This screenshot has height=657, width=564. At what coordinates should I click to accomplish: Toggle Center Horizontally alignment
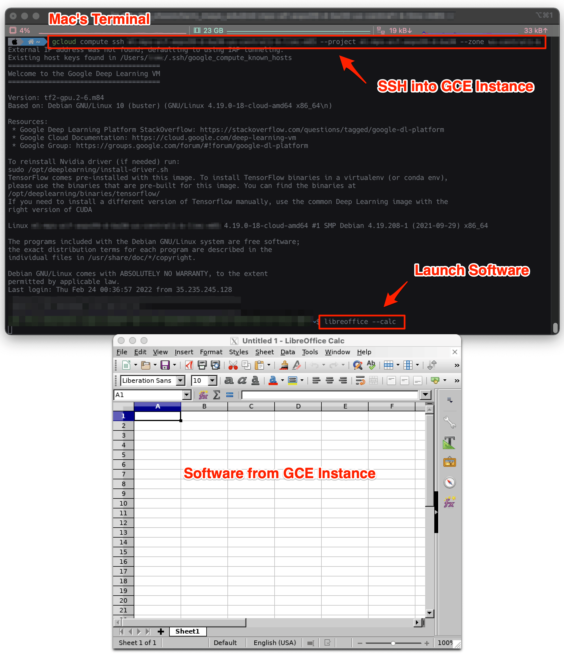pos(330,380)
